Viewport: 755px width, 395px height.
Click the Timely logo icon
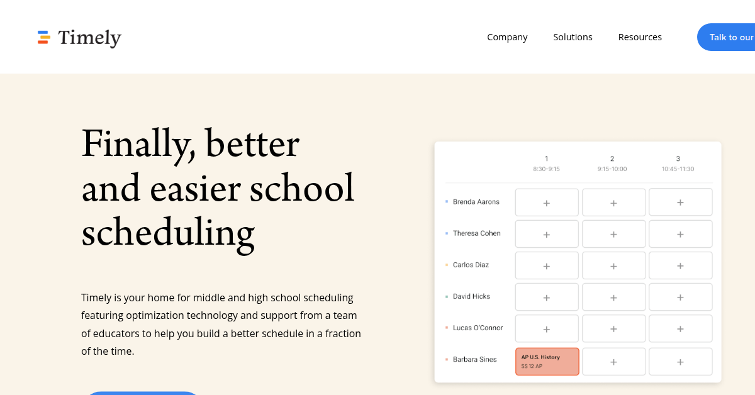tap(43, 38)
